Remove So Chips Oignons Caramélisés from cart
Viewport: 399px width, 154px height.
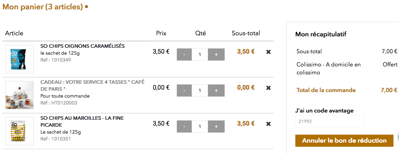click(268, 52)
